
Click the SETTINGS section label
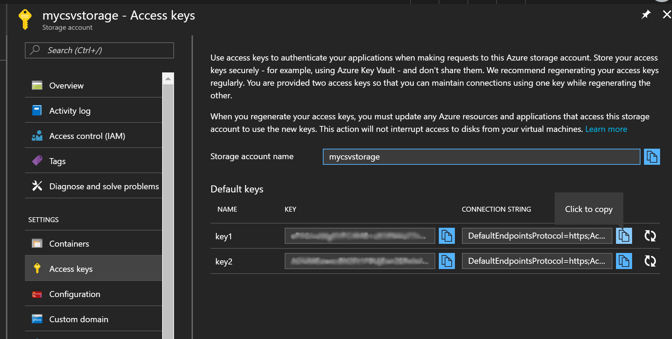(43, 220)
